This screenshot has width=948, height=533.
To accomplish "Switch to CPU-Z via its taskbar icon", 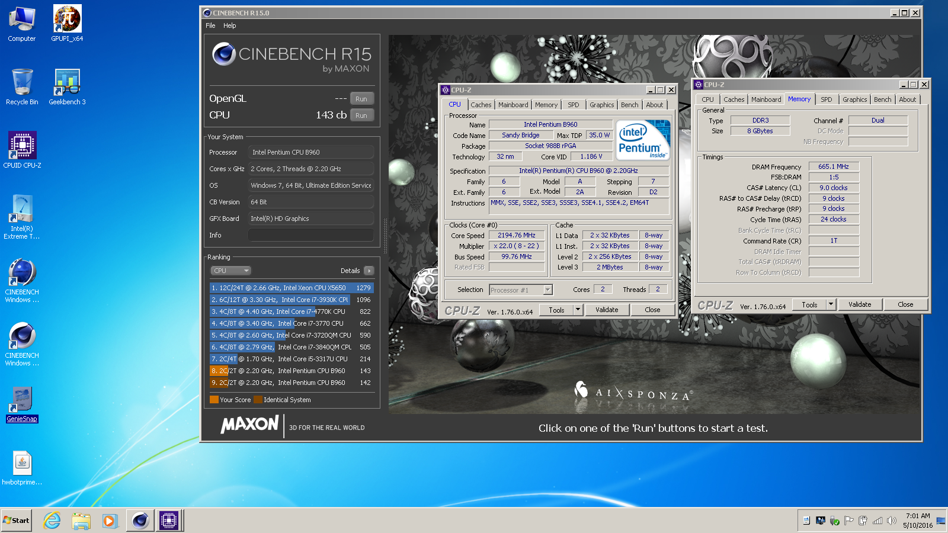I will coord(169,521).
